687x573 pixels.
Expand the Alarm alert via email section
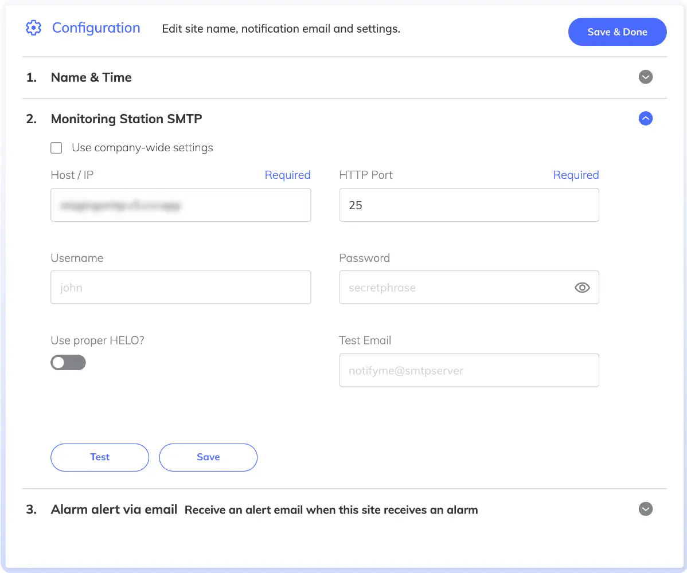click(x=645, y=509)
